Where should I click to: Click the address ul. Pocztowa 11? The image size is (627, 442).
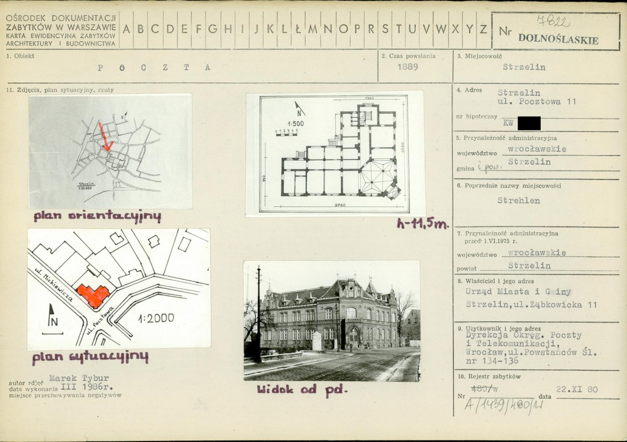coord(537,101)
